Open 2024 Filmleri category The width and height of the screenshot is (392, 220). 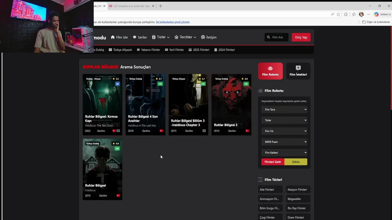tap(224, 50)
